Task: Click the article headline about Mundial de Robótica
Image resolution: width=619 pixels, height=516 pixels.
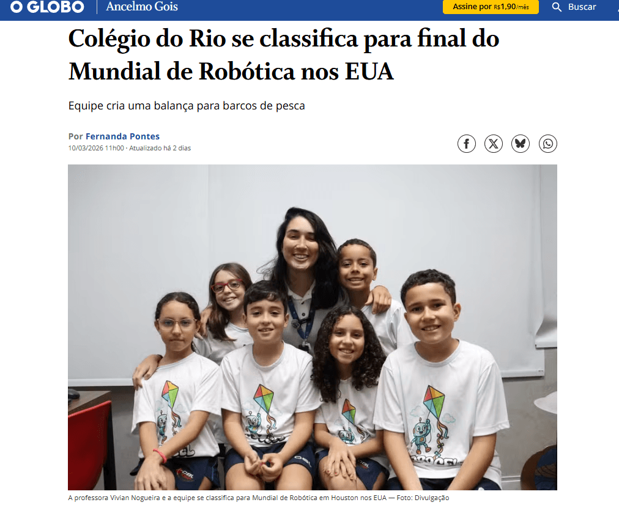Action: 283,54
